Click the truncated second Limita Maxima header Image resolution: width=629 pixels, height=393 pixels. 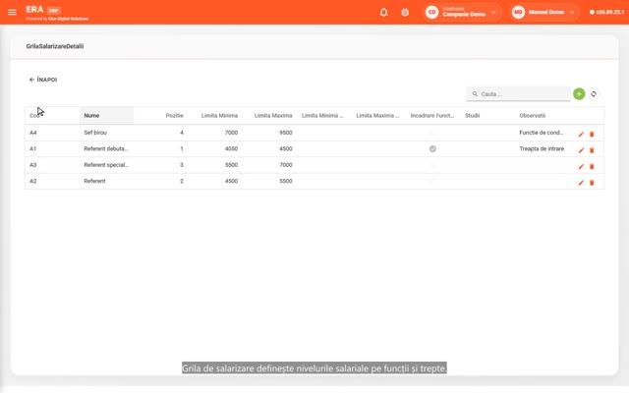click(x=377, y=116)
